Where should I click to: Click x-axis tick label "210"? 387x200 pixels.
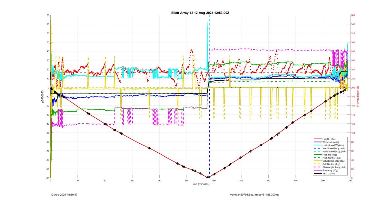tap(241, 181)
